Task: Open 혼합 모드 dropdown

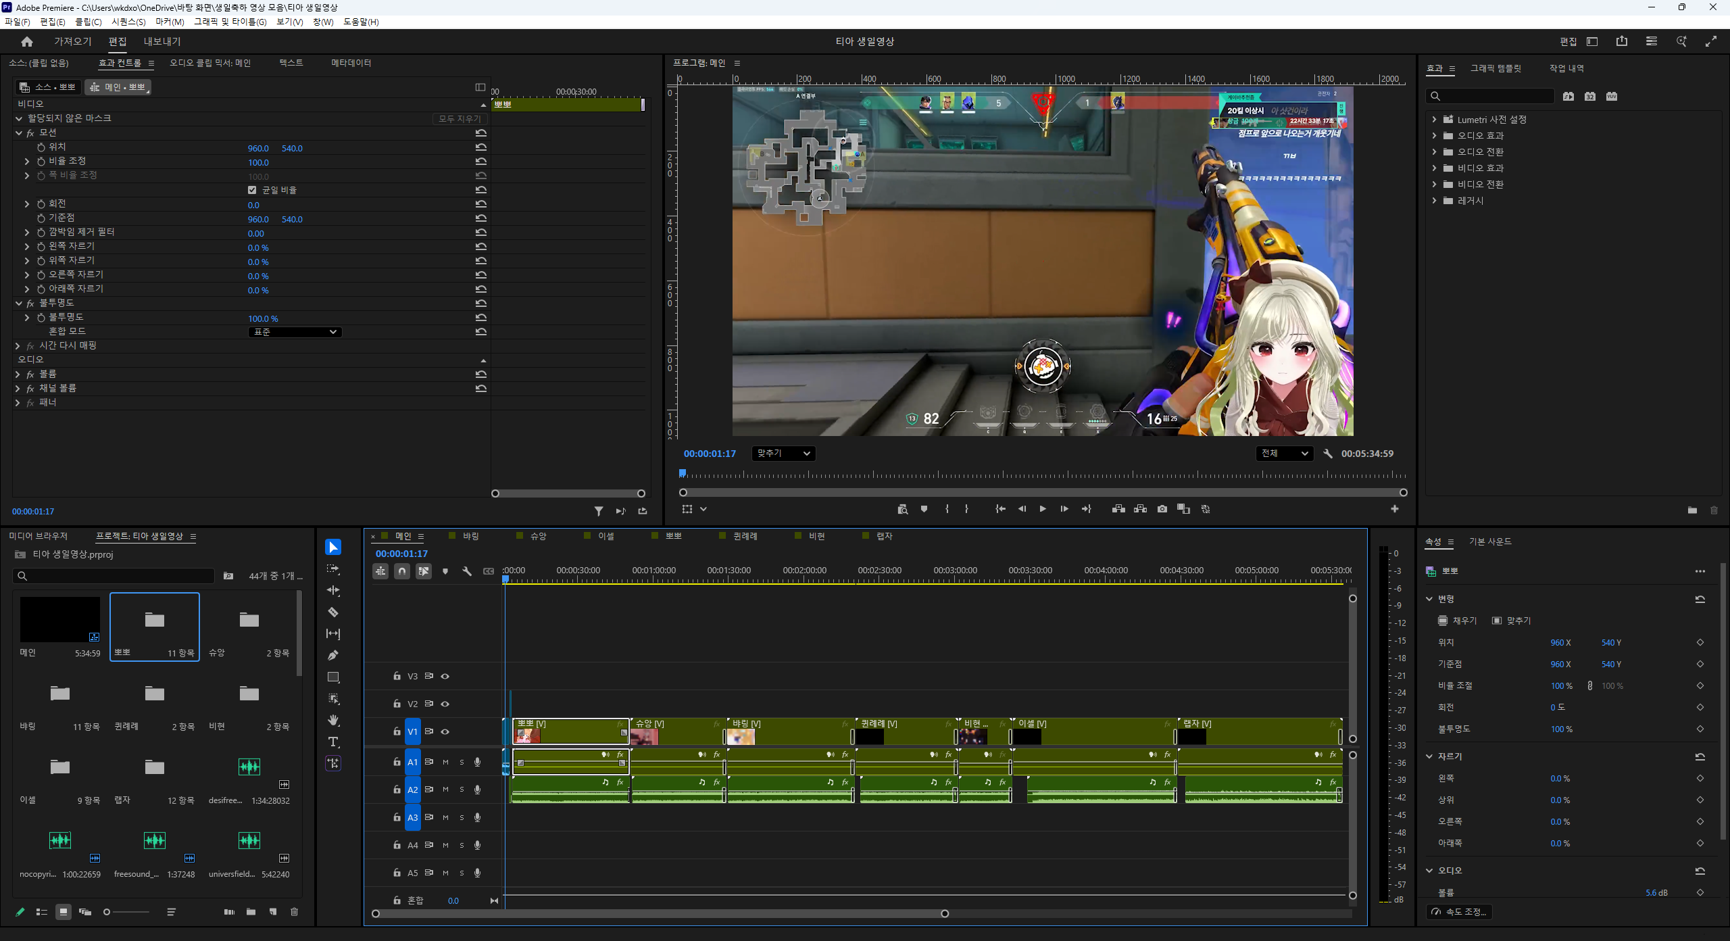Action: click(x=295, y=332)
